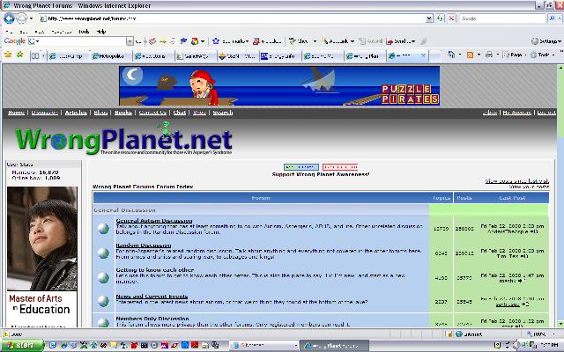
Task: Open the Articles link in site navigation
Action: pyautogui.click(x=76, y=113)
